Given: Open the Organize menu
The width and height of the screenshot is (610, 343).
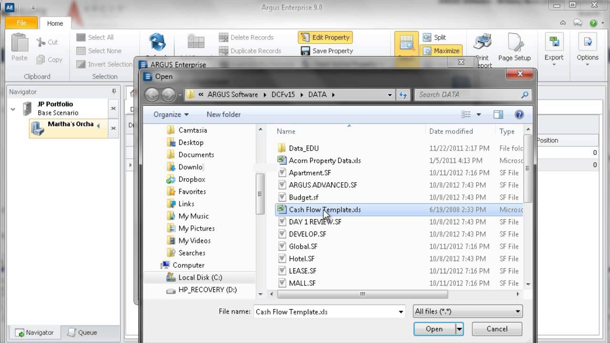Looking at the screenshot, I should tap(171, 114).
